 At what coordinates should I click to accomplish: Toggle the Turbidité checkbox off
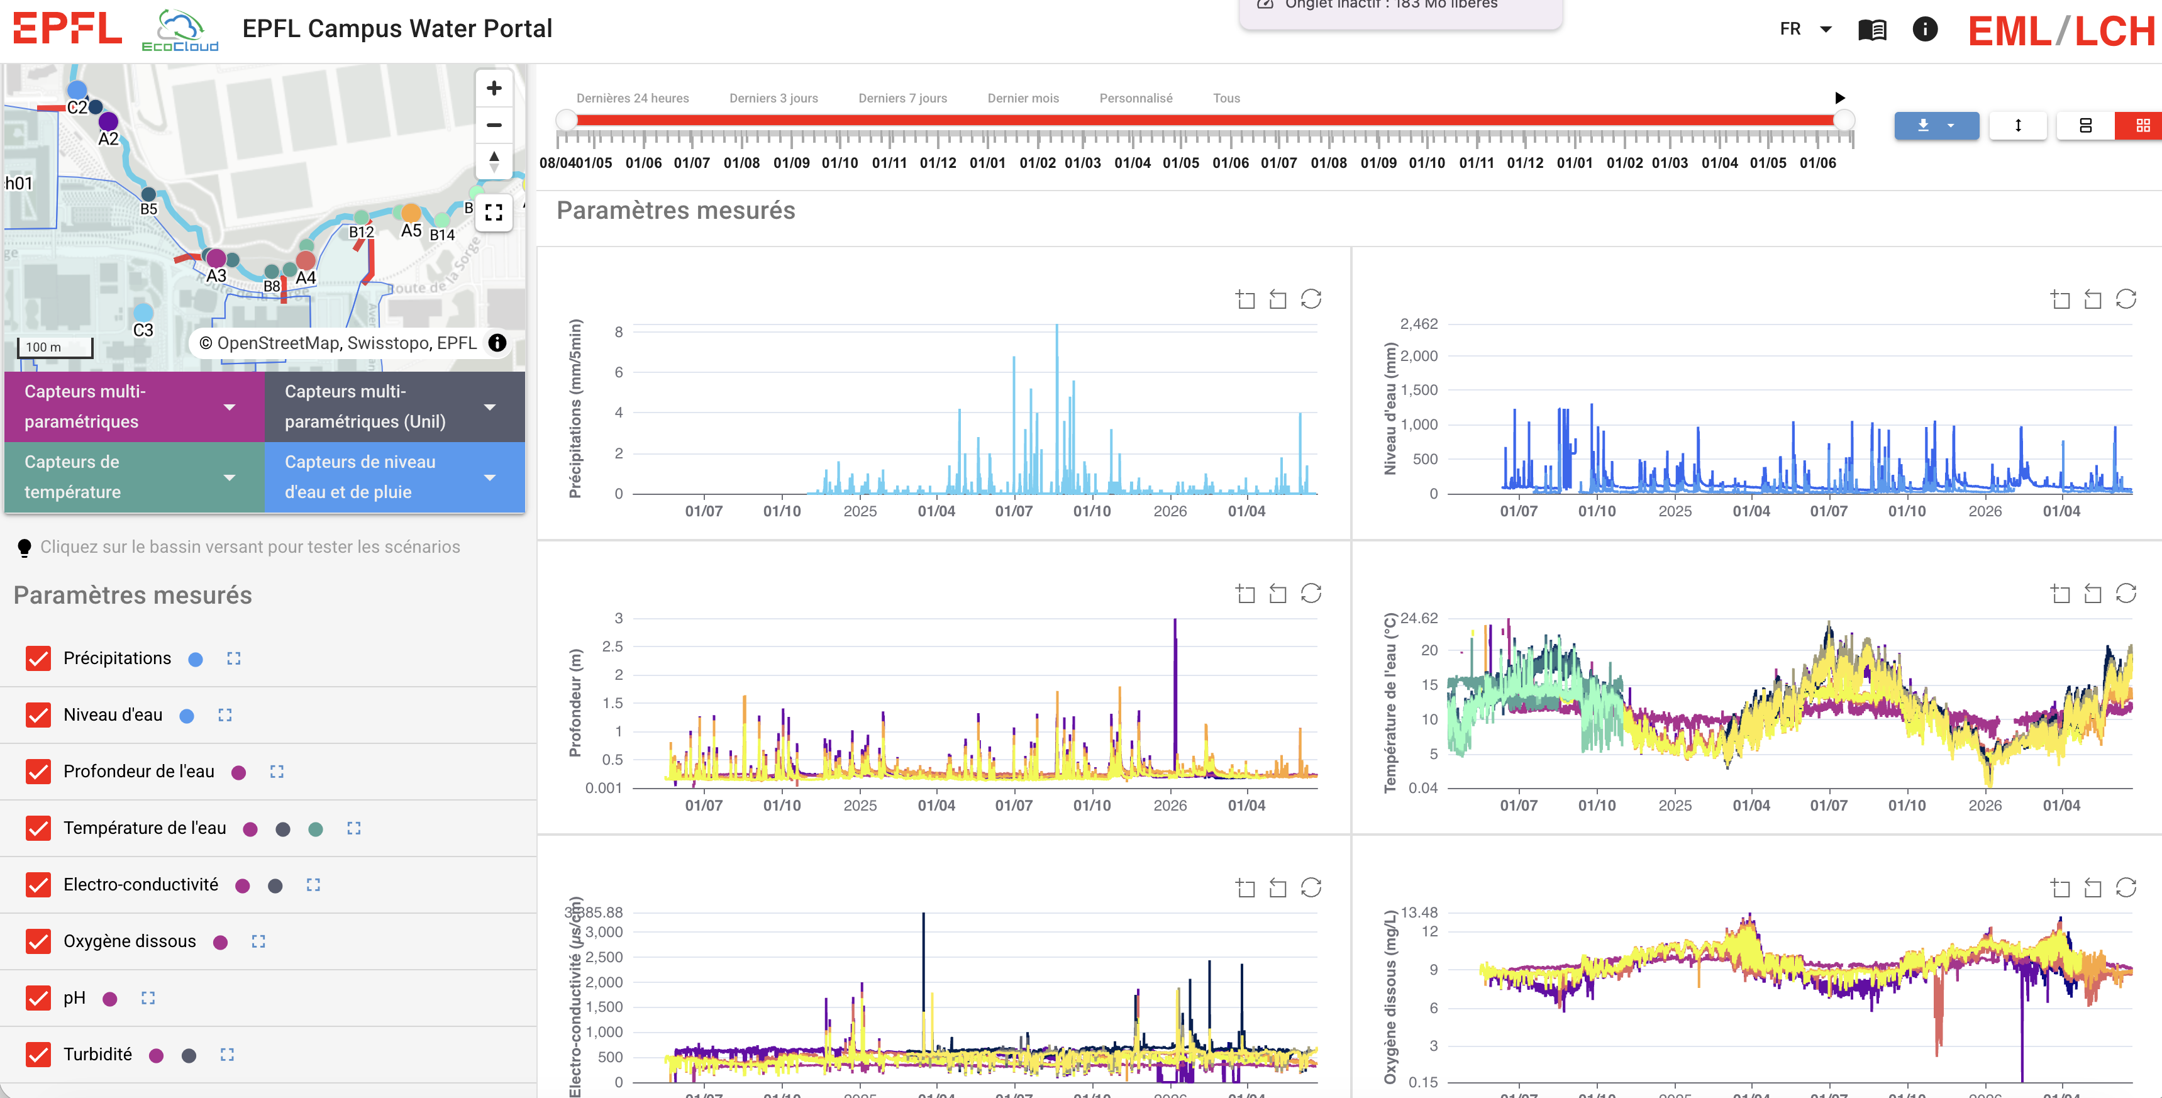(38, 1055)
